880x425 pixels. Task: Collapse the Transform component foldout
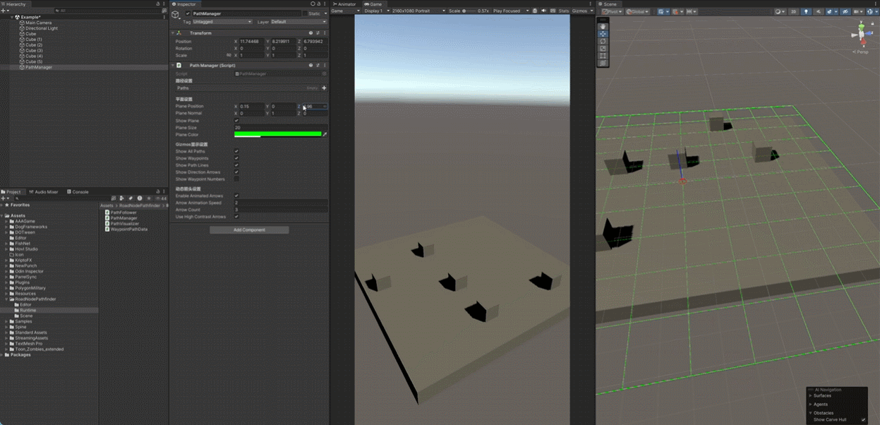pyautogui.click(x=173, y=33)
